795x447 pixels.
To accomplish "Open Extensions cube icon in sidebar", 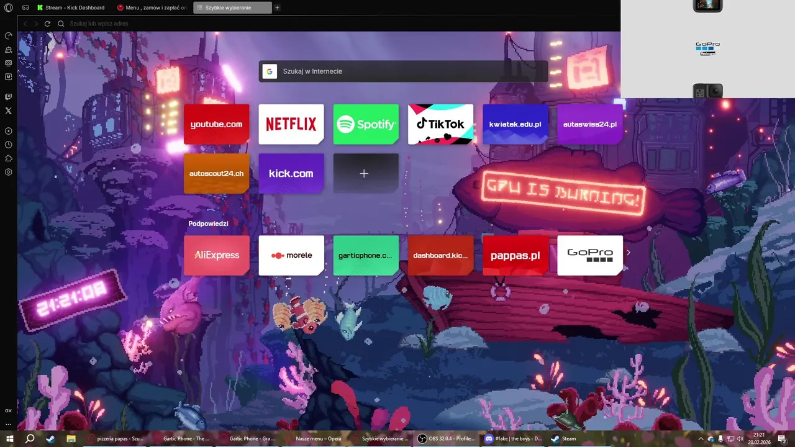I will pyautogui.click(x=9, y=158).
